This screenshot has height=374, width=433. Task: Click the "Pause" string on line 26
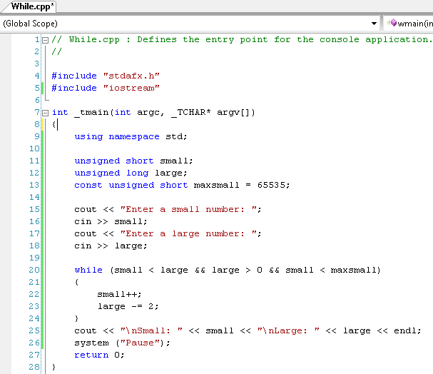coord(140,343)
